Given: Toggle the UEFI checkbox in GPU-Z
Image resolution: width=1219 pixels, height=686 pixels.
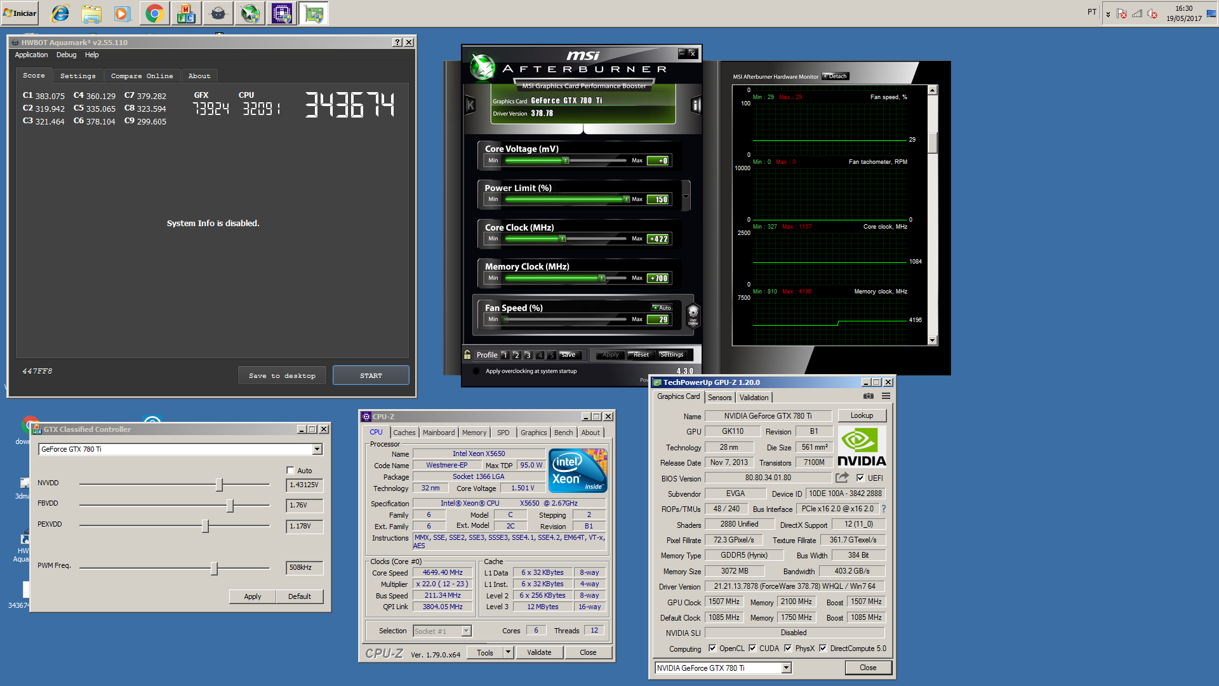Looking at the screenshot, I should [x=860, y=478].
